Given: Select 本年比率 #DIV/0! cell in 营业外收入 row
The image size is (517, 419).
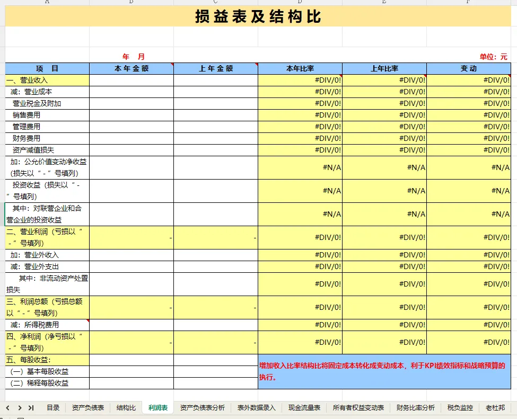Looking at the screenshot, I should [300, 255].
